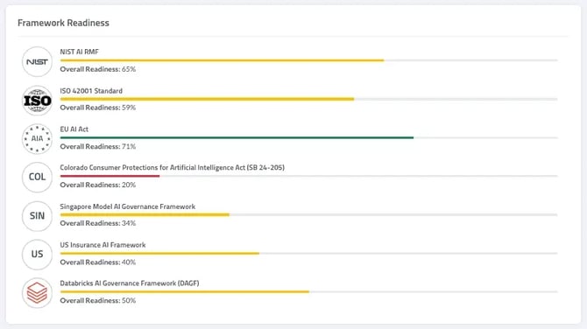The width and height of the screenshot is (587, 329).
Task: Click the EU AI Act green progress bar
Action: tap(237, 137)
